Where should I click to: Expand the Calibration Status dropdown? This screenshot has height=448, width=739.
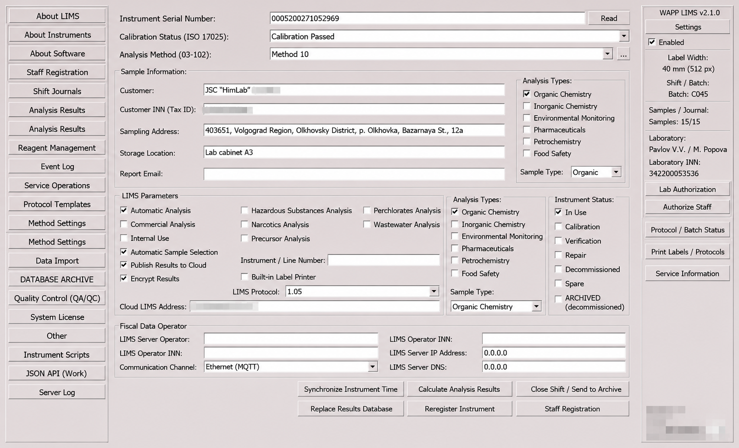point(624,36)
